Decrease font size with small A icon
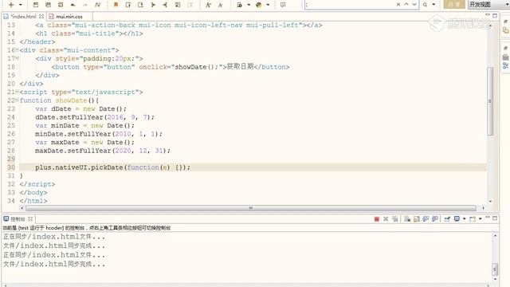Image resolution: width=510 pixels, height=287 pixels. pyautogui.click(x=221, y=5)
